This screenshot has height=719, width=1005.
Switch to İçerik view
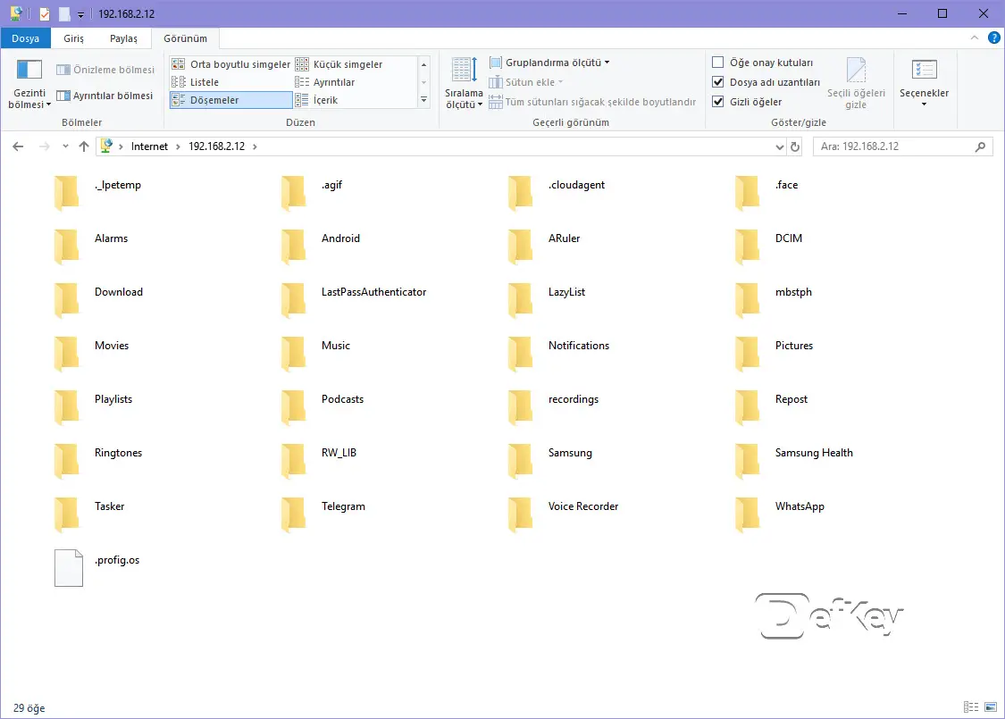[316, 100]
